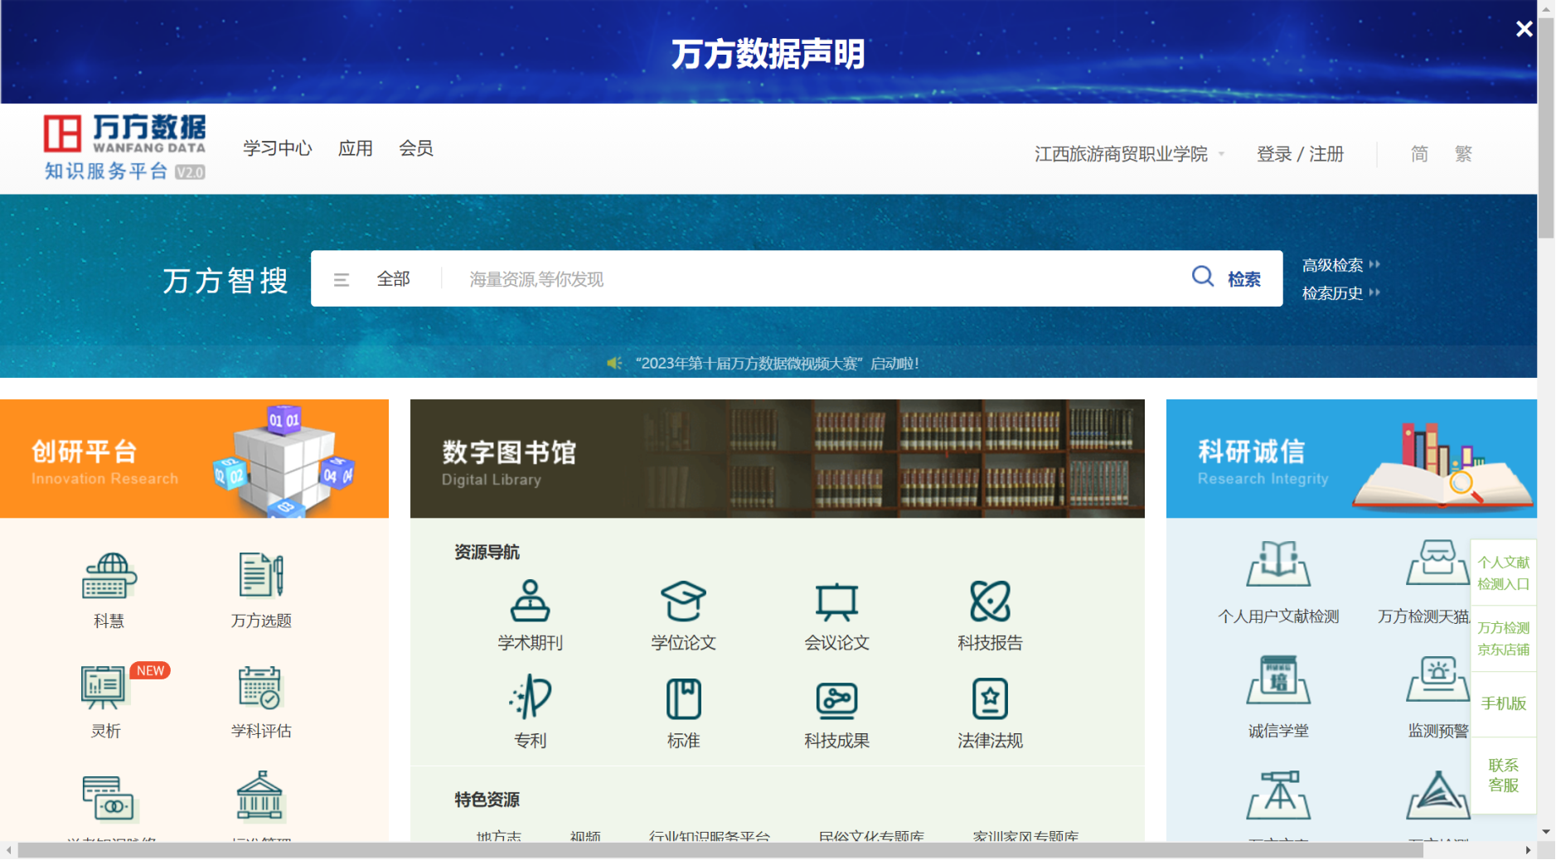Click the 联系客服 side button
The height and width of the screenshot is (860, 1556).
pyautogui.click(x=1503, y=775)
